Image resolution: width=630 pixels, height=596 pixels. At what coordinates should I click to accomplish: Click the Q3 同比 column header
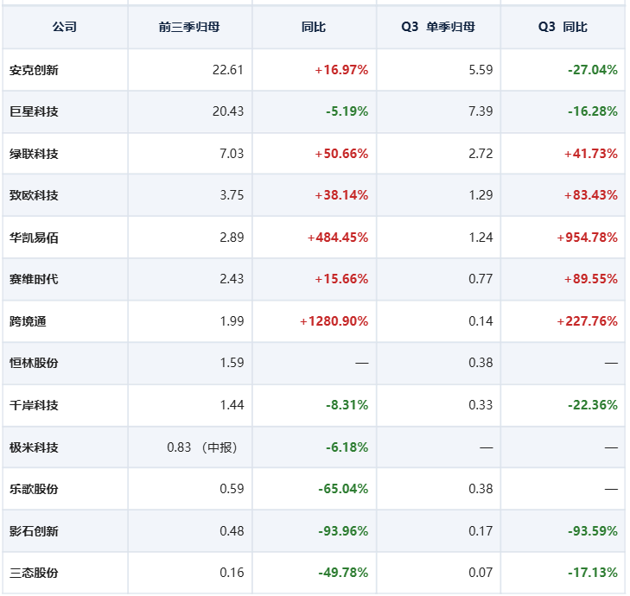tap(563, 27)
